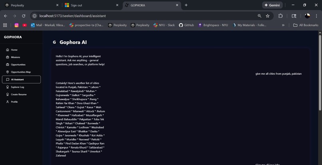
Task: Open the Brightspace - NYU bookmark
Action: (x=213, y=25)
